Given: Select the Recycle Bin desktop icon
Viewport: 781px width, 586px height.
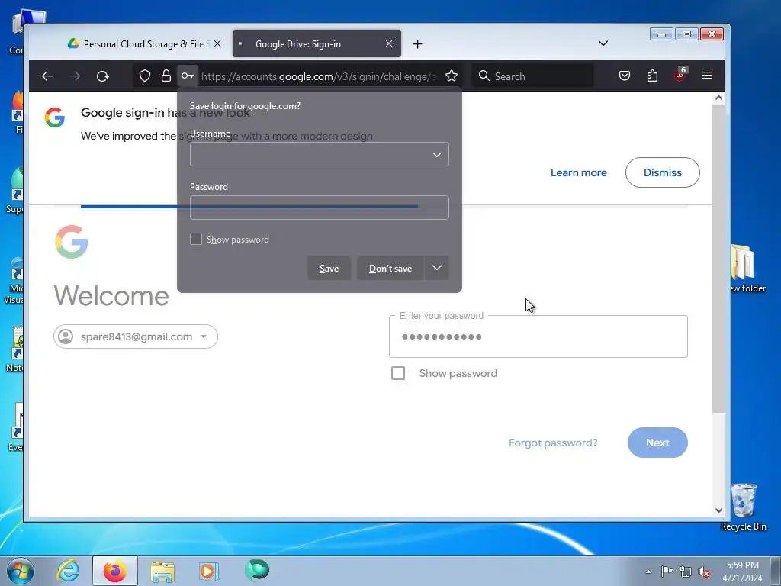Looking at the screenshot, I should (744, 507).
